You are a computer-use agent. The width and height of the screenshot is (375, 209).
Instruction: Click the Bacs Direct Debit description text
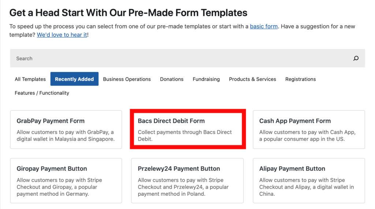185,136
